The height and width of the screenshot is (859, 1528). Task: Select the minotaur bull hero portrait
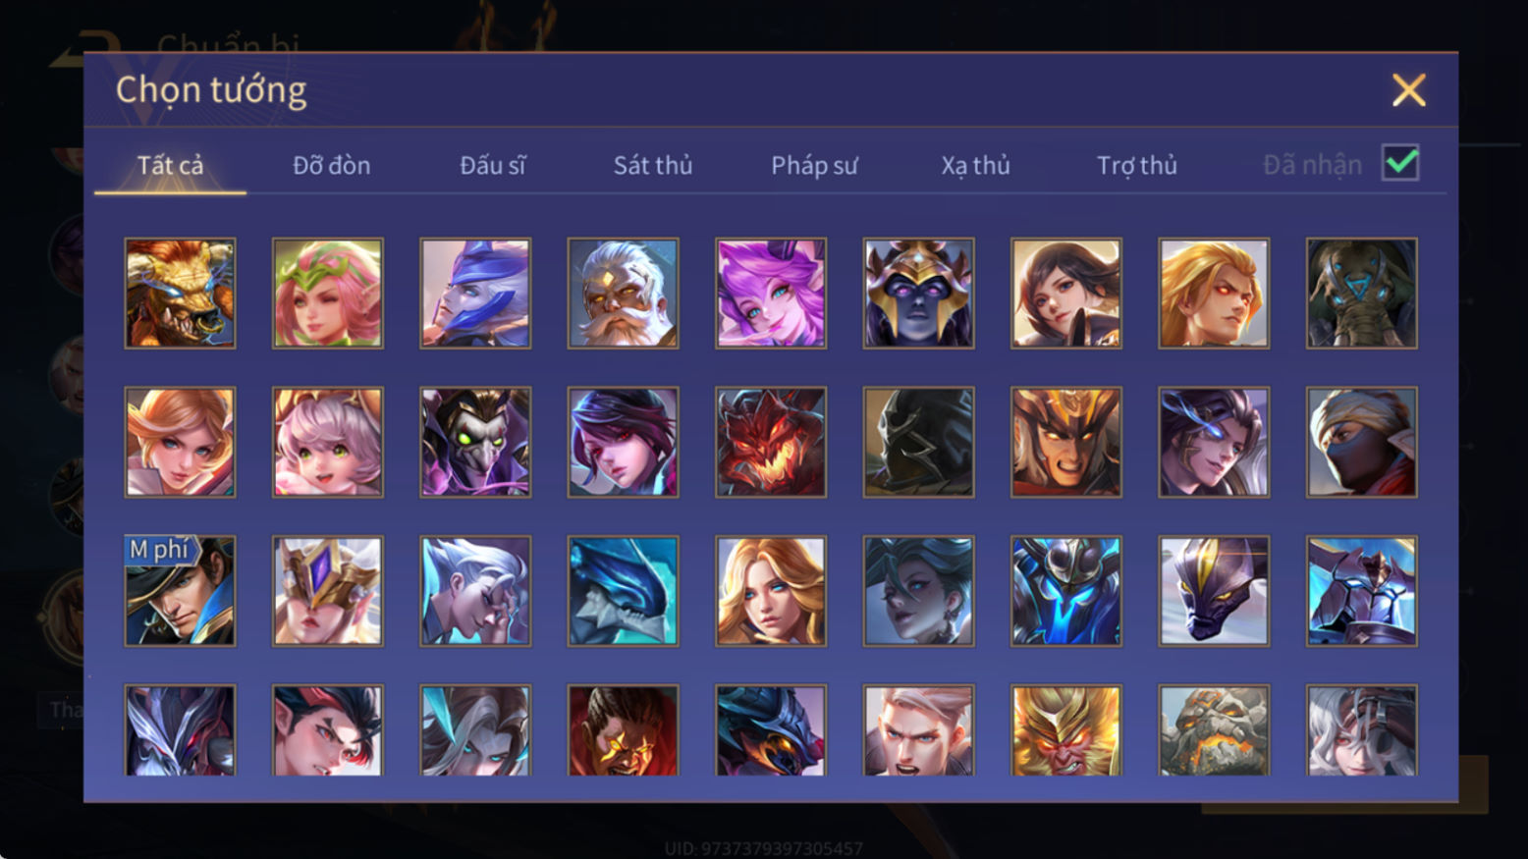tap(180, 293)
